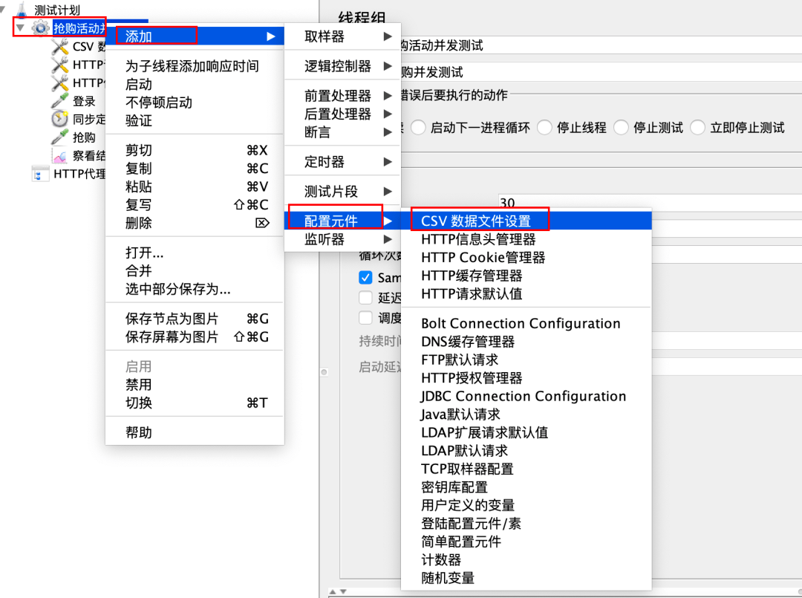
Task: Click the CSV config element icon
Action: [x=60, y=47]
